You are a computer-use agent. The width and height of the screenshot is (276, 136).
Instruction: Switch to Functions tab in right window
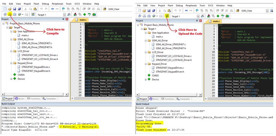point(167,99)
